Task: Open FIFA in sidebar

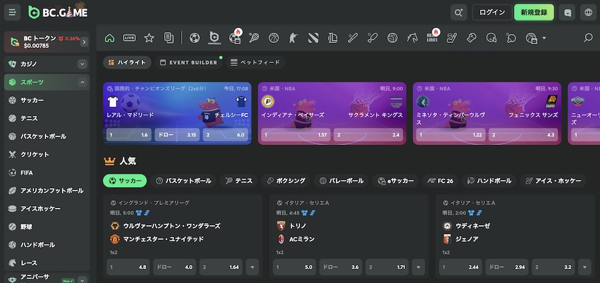Action: tap(47, 172)
